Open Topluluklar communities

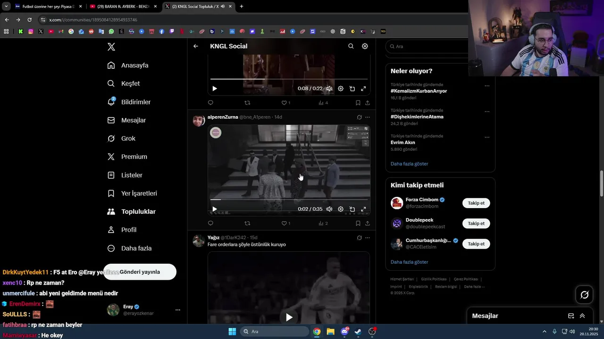(x=131, y=212)
